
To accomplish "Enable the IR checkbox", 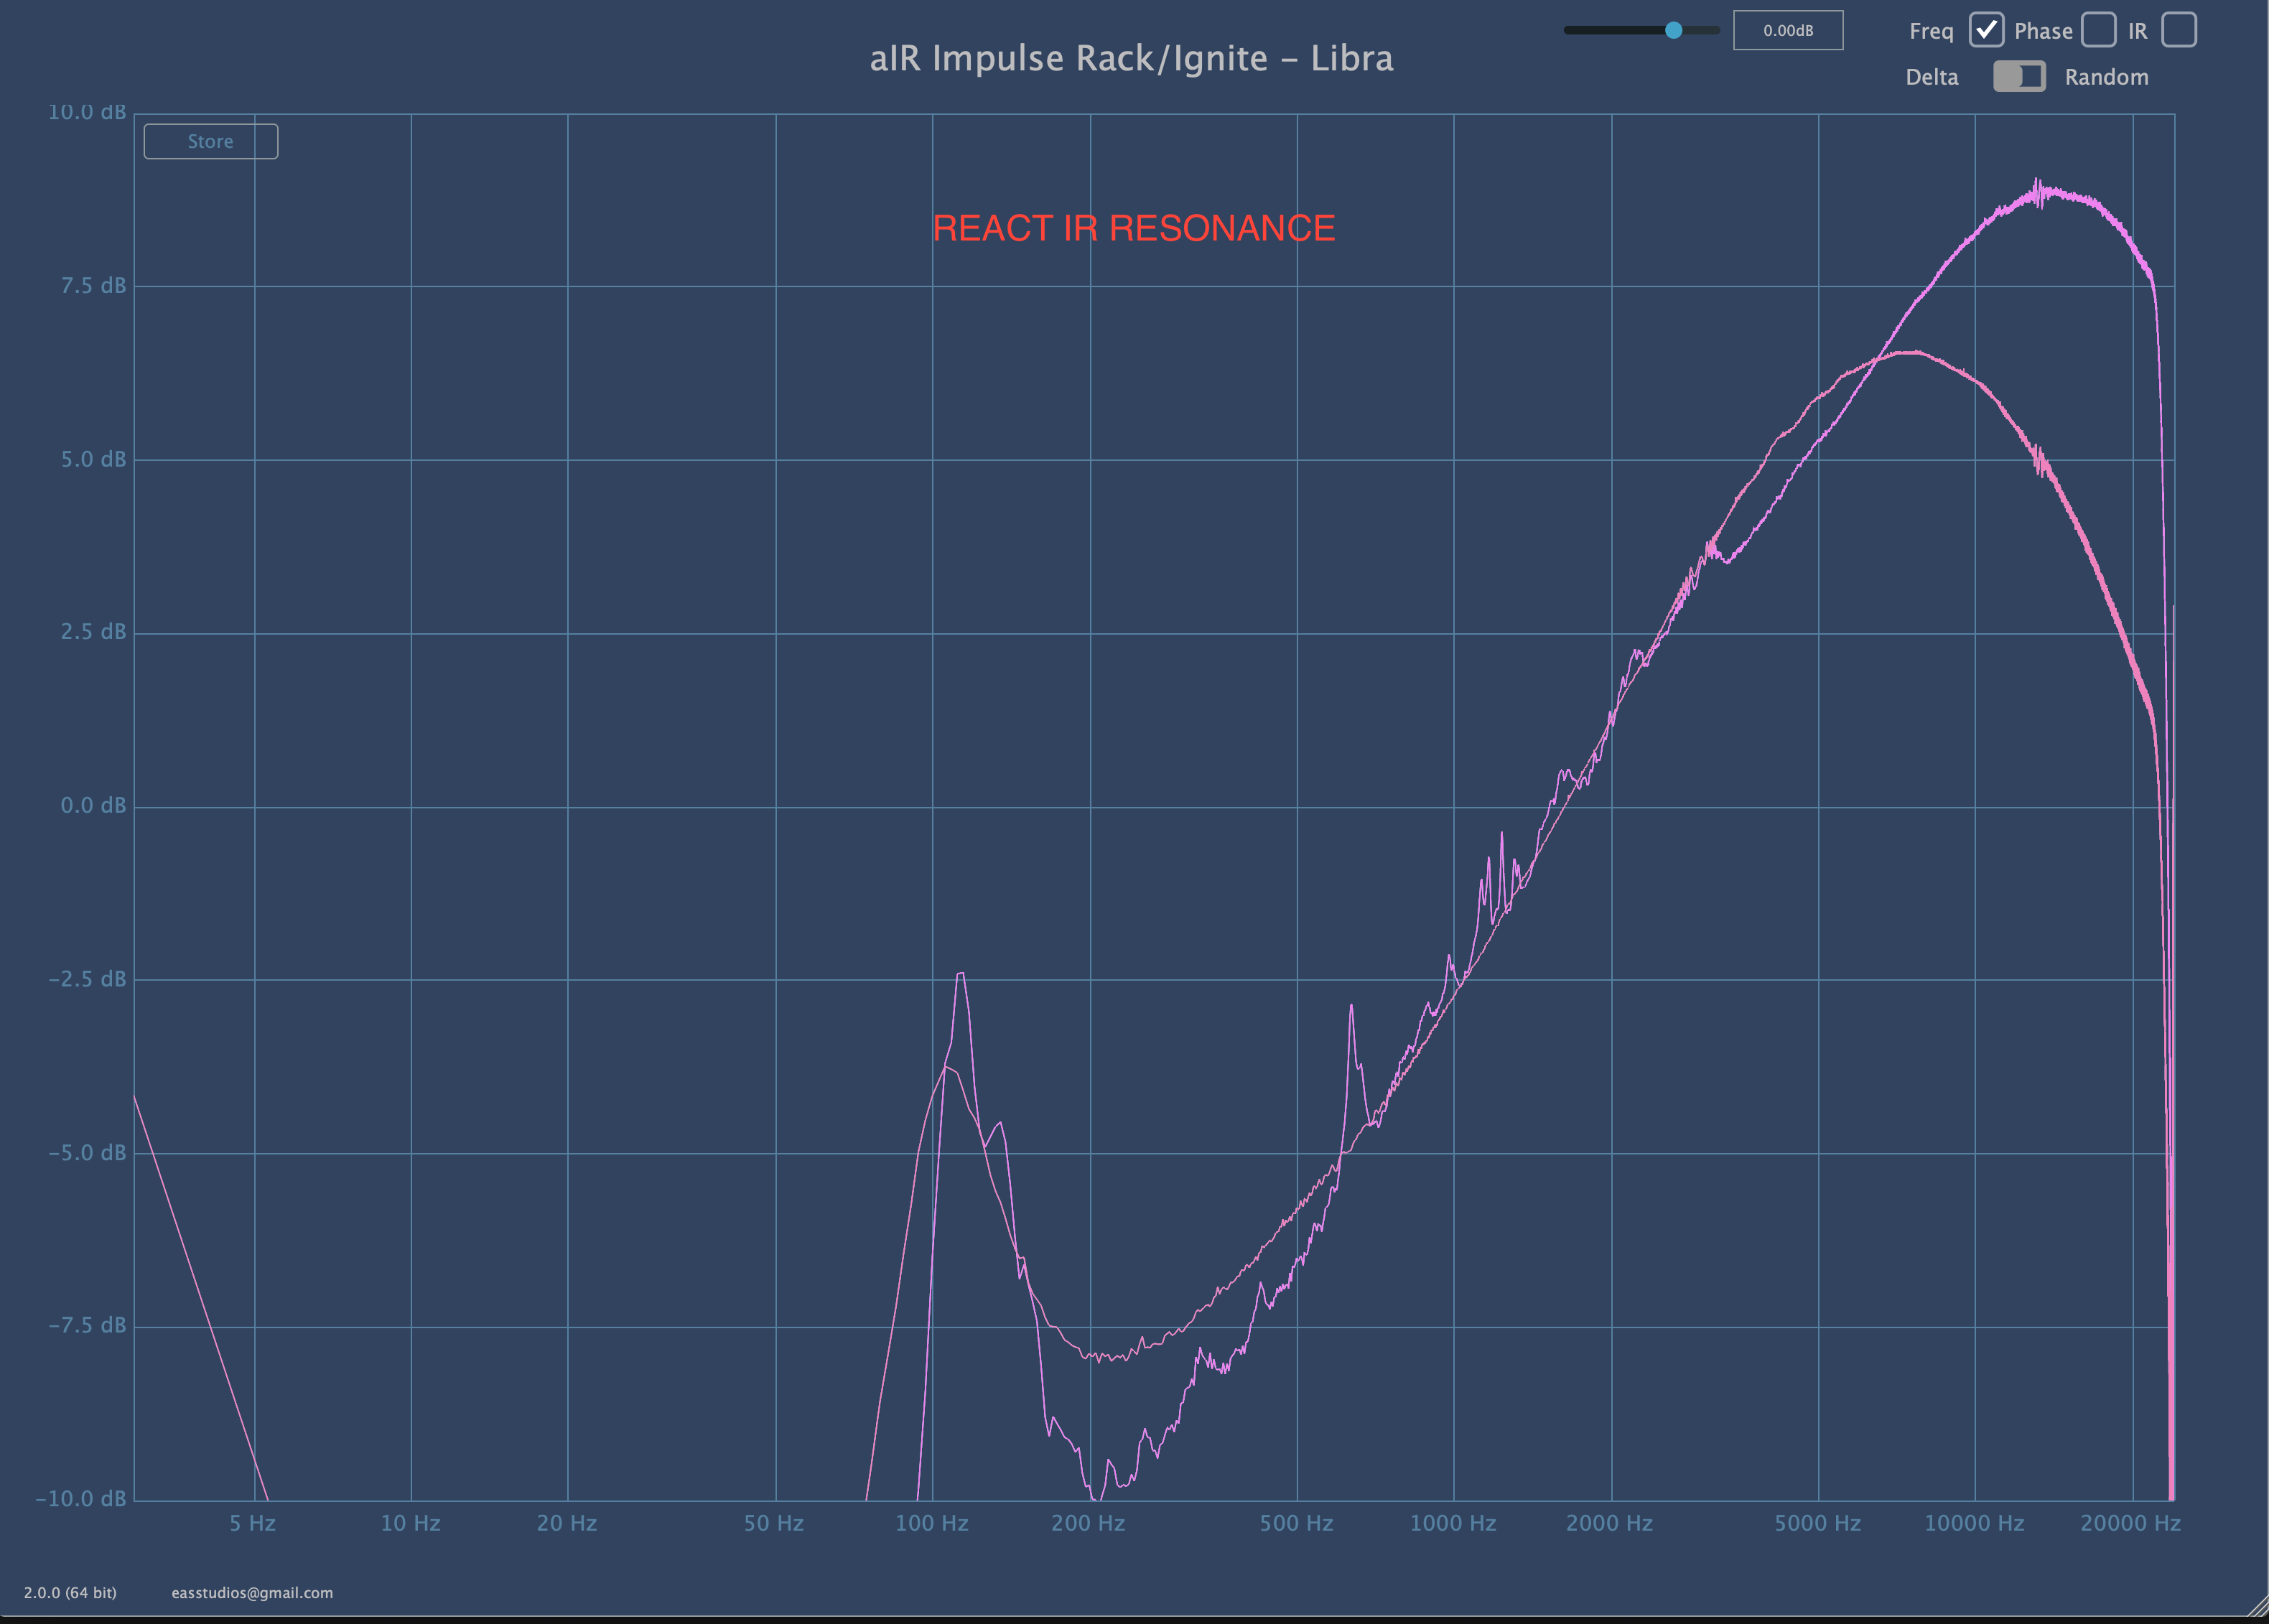I will coord(2179,30).
